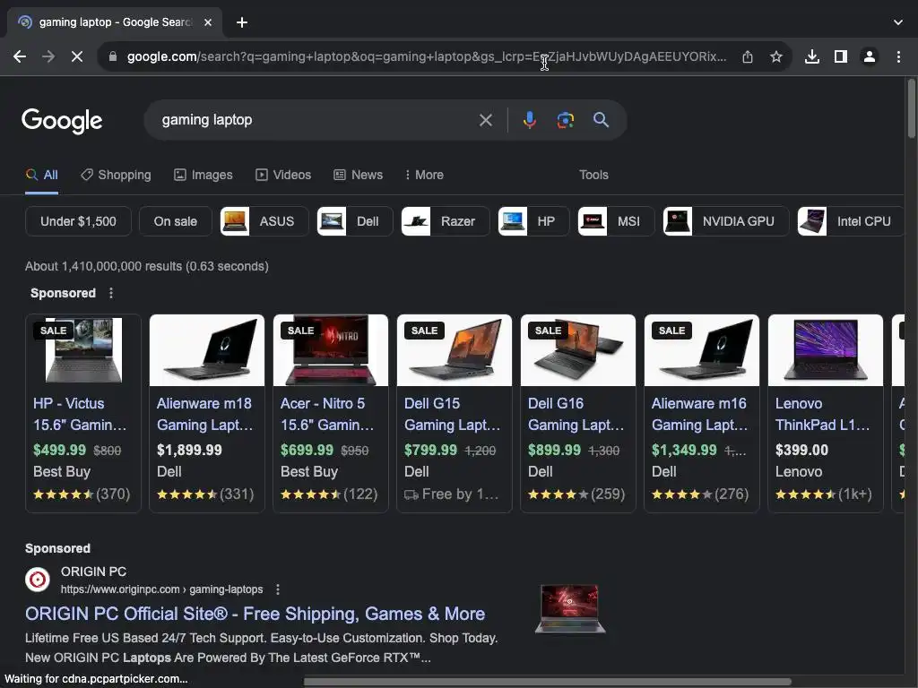918x688 pixels.
Task: Switch to the Videos tab
Action: (x=283, y=175)
